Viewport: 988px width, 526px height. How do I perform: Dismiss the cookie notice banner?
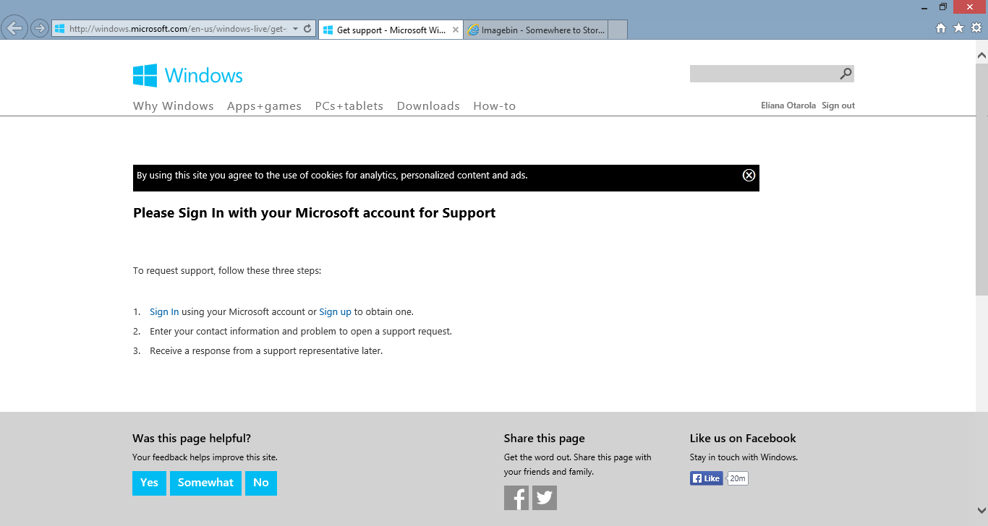coord(749,175)
